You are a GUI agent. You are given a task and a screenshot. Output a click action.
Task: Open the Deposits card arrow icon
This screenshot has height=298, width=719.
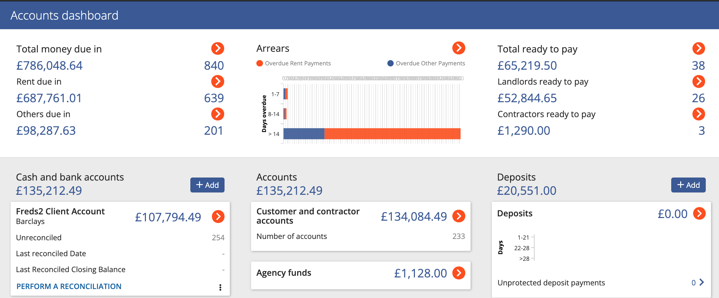tap(699, 213)
